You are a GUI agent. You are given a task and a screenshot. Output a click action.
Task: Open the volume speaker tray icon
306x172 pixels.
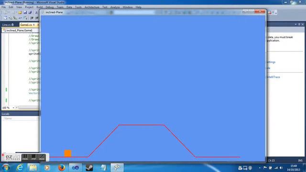pos(281,168)
